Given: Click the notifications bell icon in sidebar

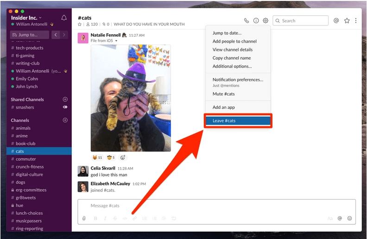Looking at the screenshot, I should point(64,18).
